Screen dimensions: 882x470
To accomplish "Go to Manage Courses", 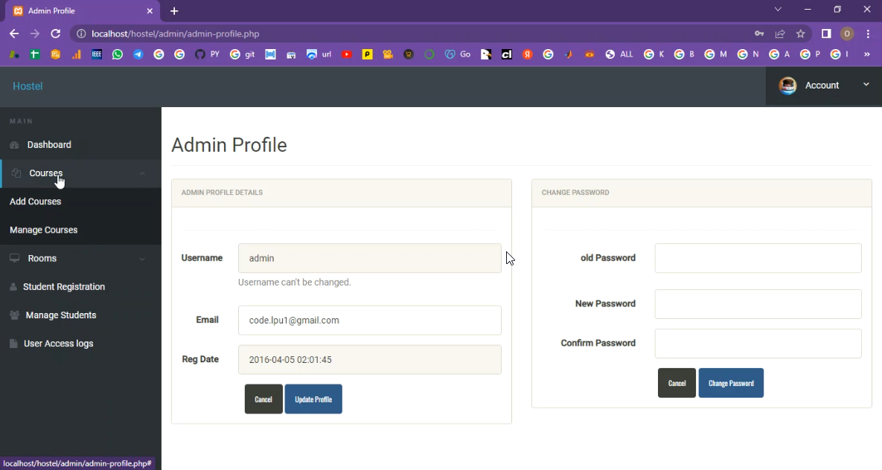I will (x=44, y=231).
